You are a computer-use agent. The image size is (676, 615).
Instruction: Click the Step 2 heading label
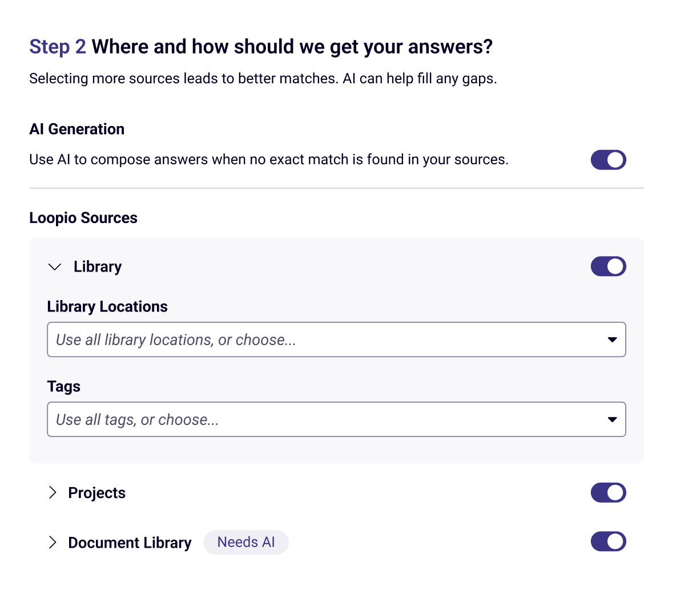[x=57, y=47]
